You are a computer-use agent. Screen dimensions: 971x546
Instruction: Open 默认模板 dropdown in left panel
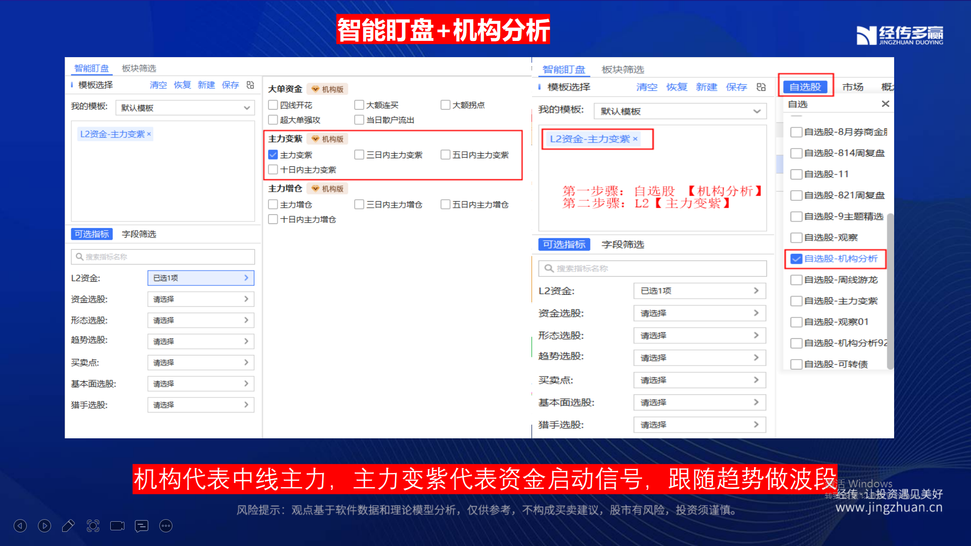click(186, 108)
